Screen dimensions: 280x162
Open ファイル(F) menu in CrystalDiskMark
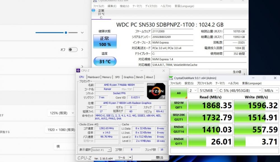(176, 83)
